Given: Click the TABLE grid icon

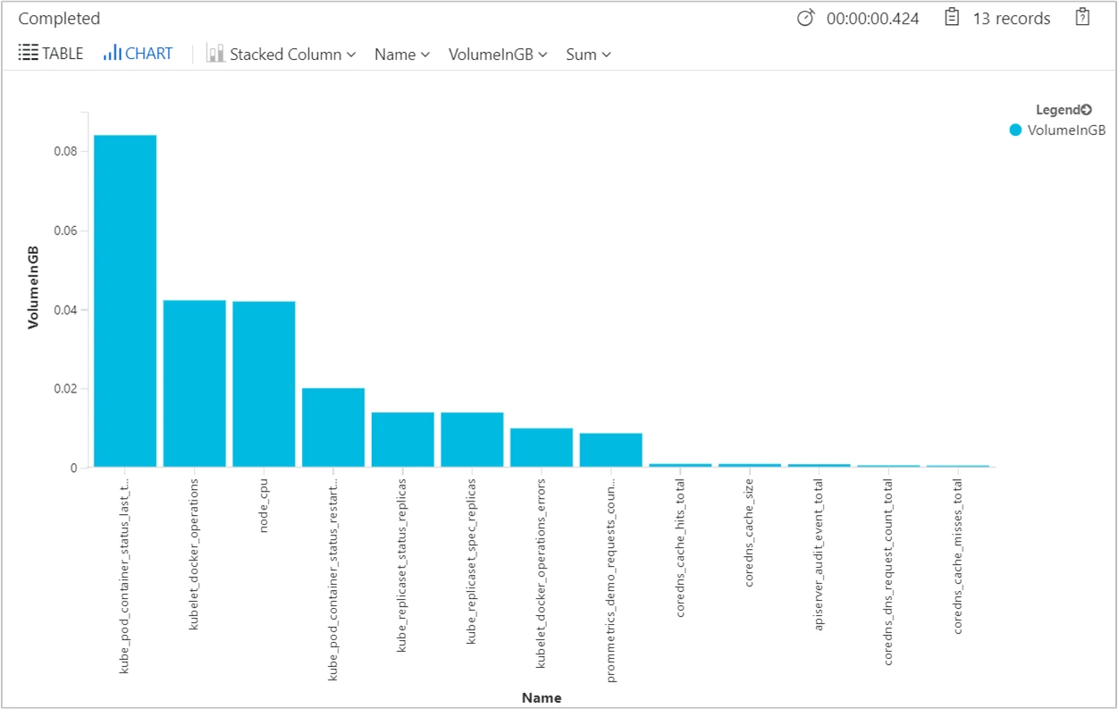Looking at the screenshot, I should point(28,54).
